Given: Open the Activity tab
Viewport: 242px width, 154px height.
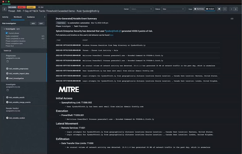Looking at the screenshot, I should click(x=5, y=17).
